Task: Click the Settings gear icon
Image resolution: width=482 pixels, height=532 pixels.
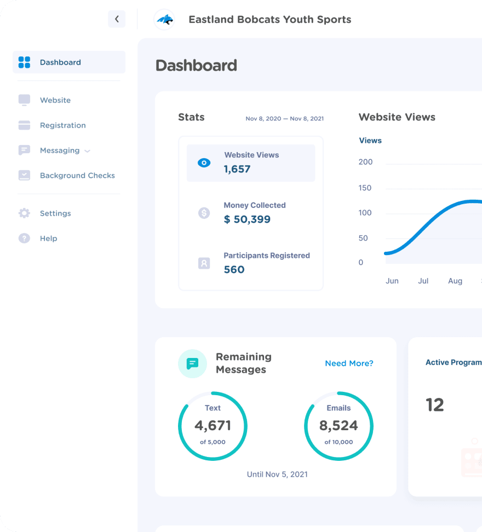Action: click(x=24, y=213)
